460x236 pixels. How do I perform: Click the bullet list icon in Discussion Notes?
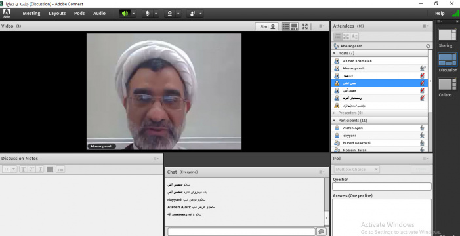[60, 169]
